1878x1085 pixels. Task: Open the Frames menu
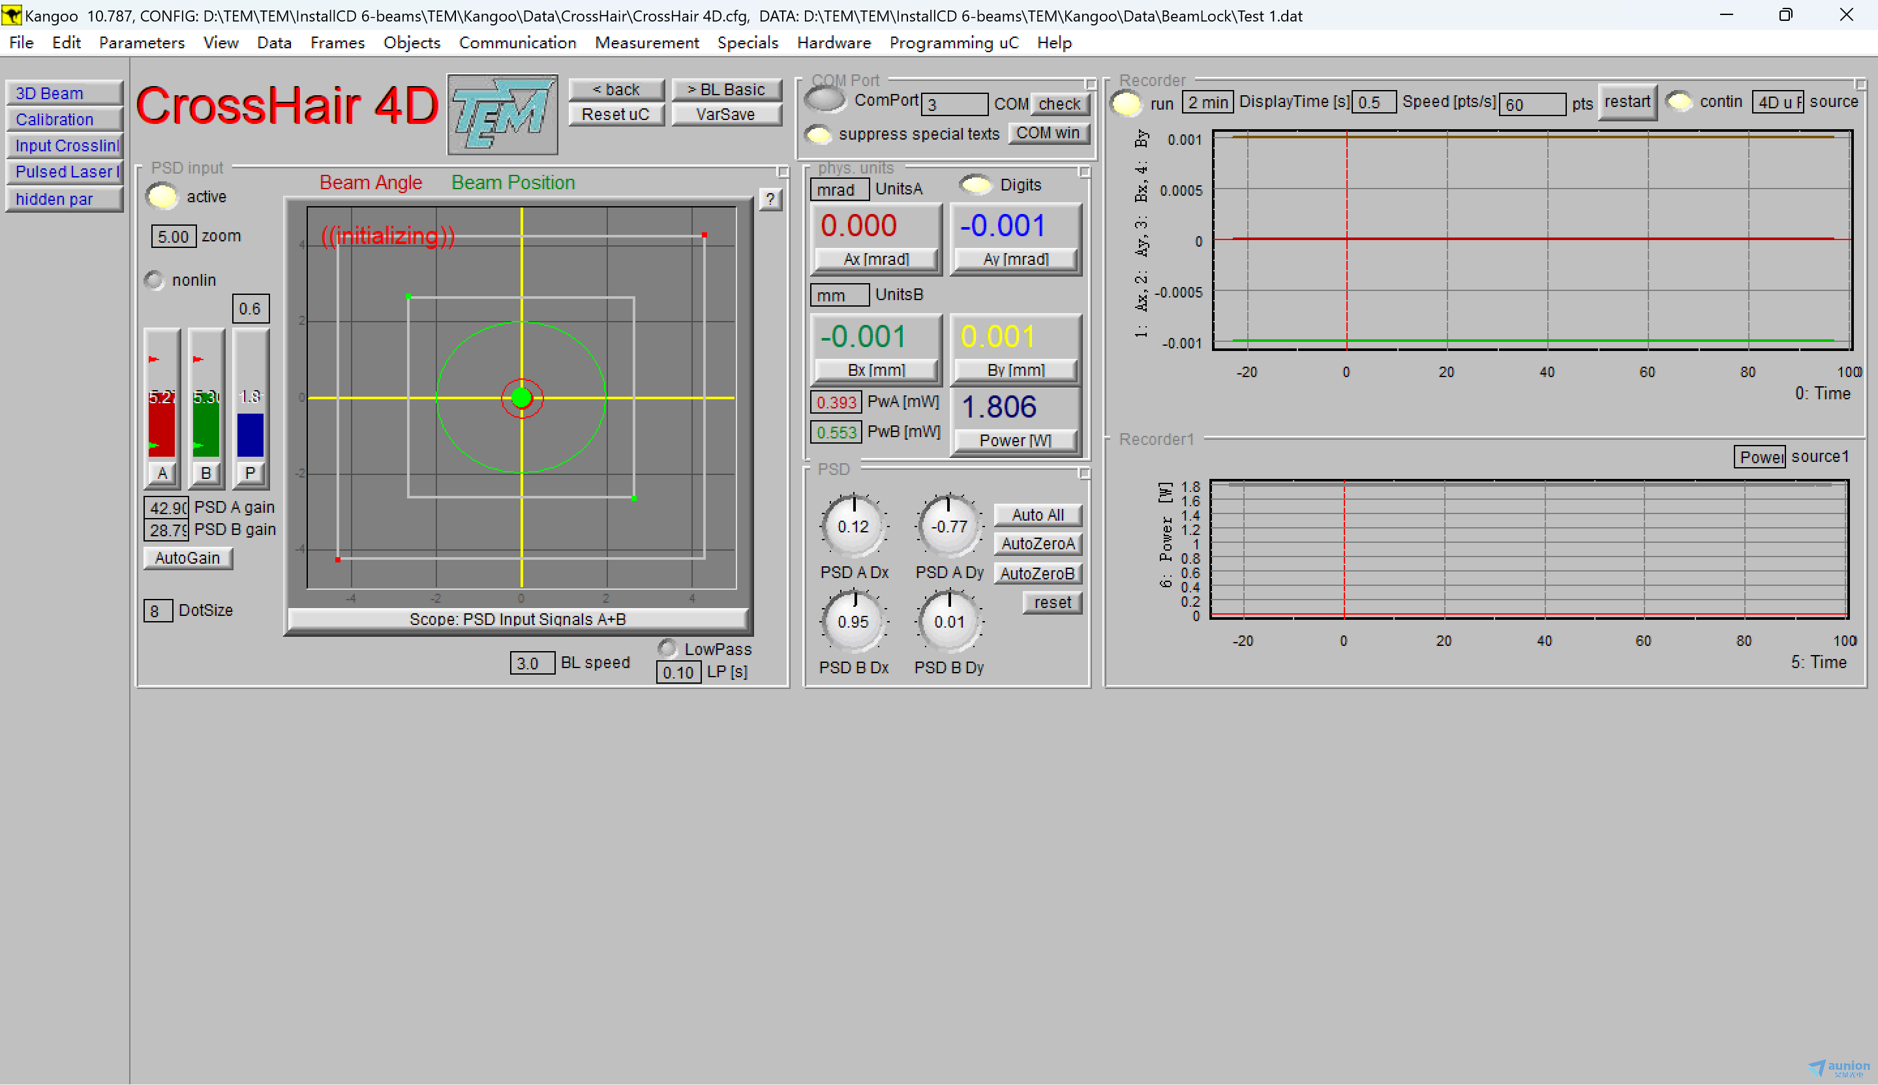click(x=337, y=42)
